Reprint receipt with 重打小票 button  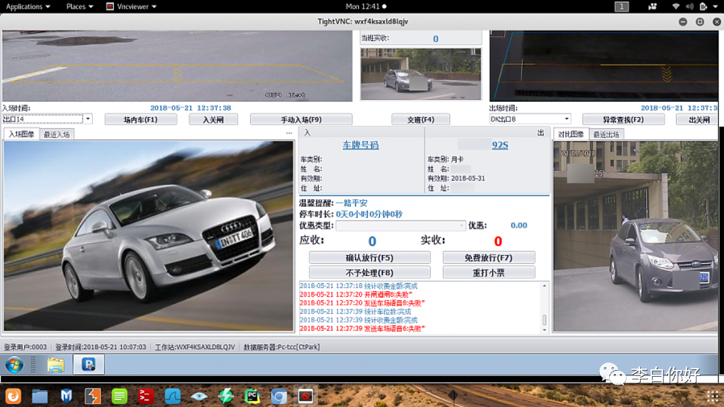[489, 272]
